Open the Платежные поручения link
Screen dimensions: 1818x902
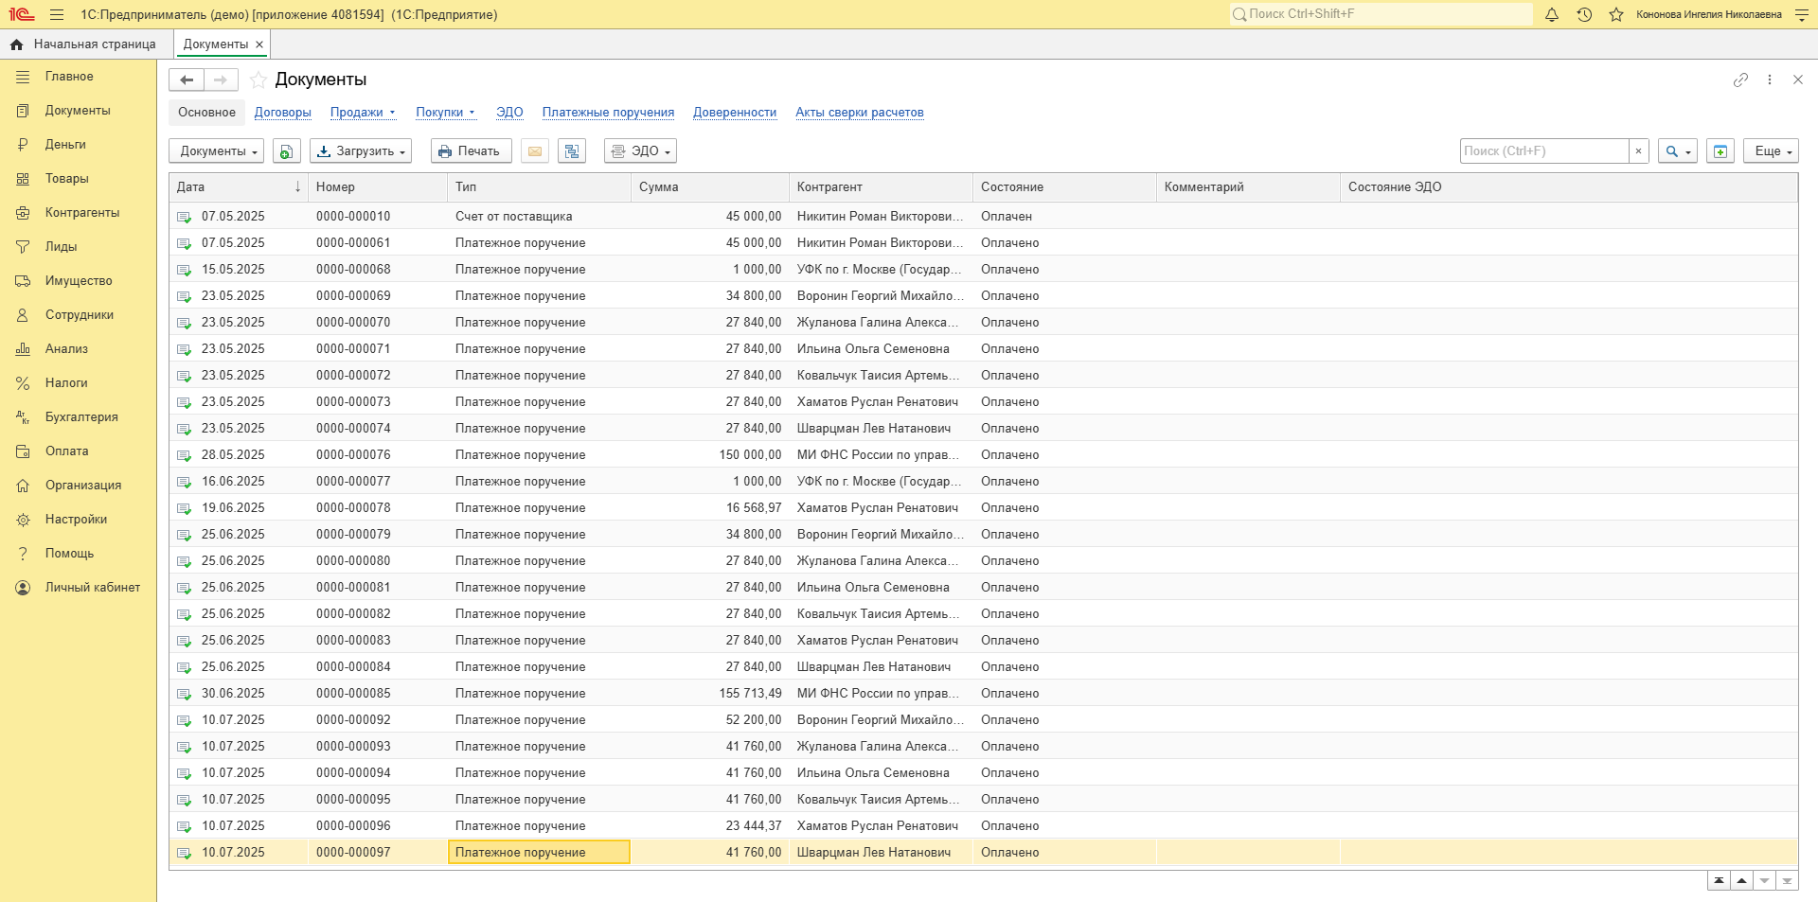point(608,113)
